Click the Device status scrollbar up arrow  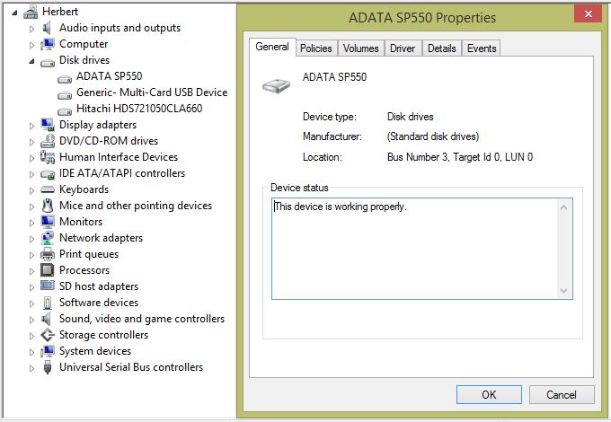click(x=563, y=208)
